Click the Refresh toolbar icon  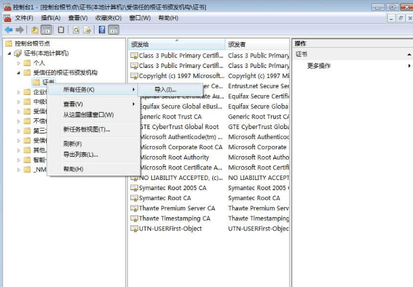[76, 30]
